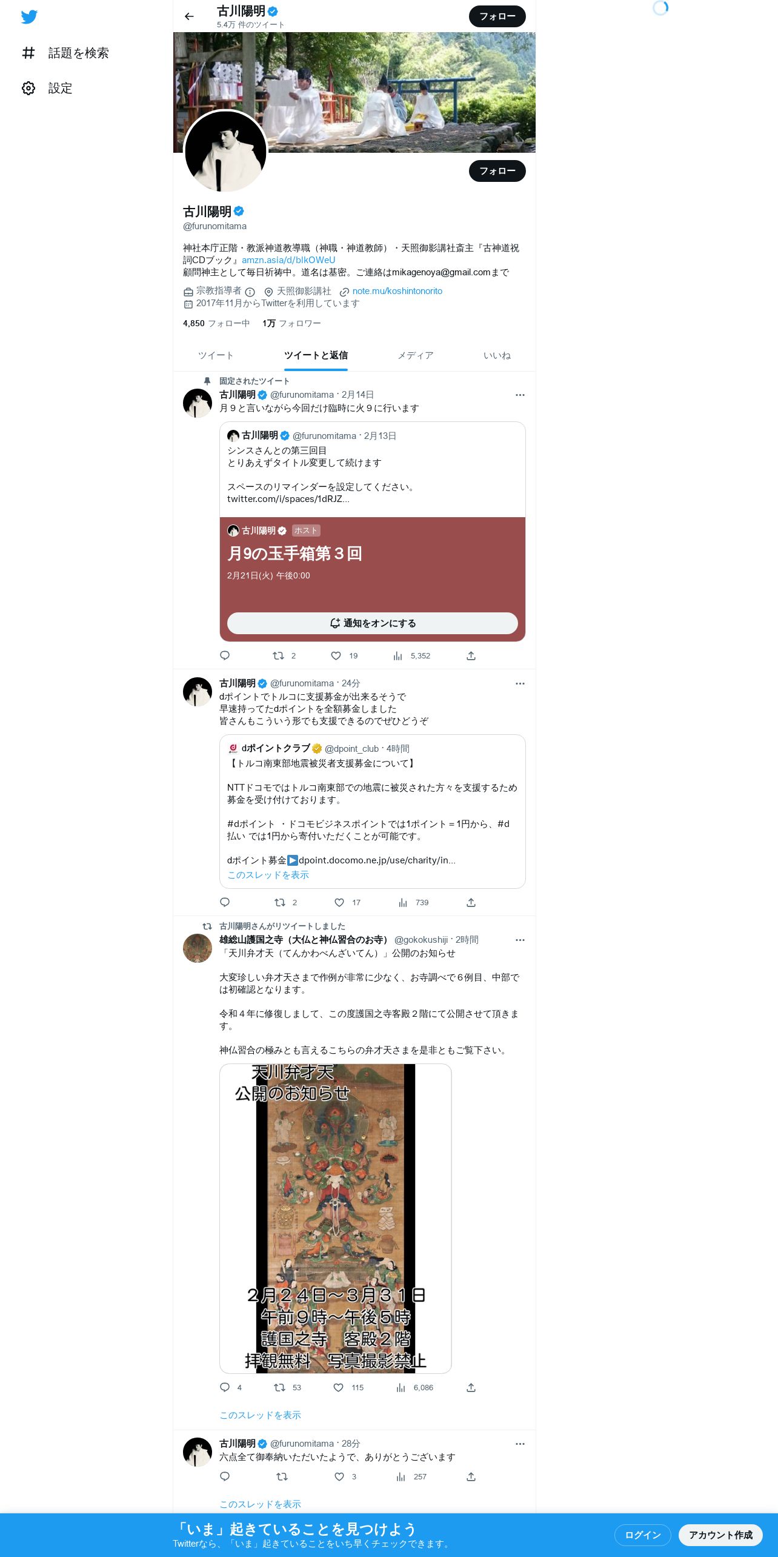
Task: Open the 設定 gear icon
Action: (28, 89)
